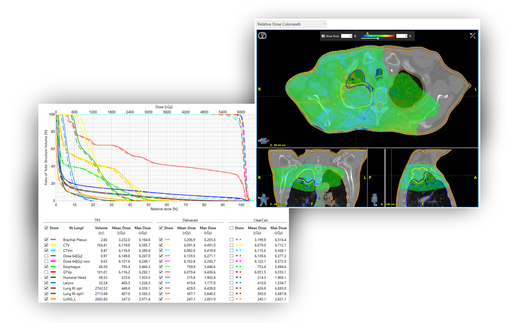Screen dimensions: 517x323
Task: Click the sagittal view patient orientation figure
Action: [x=374, y=199]
